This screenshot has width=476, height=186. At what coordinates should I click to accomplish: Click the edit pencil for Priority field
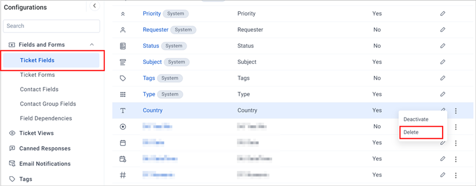443,14
